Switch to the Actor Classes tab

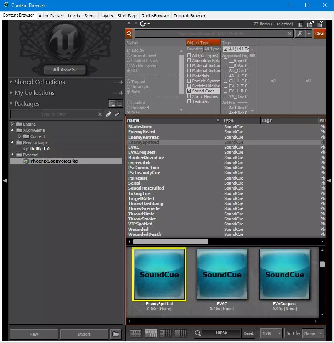click(51, 16)
